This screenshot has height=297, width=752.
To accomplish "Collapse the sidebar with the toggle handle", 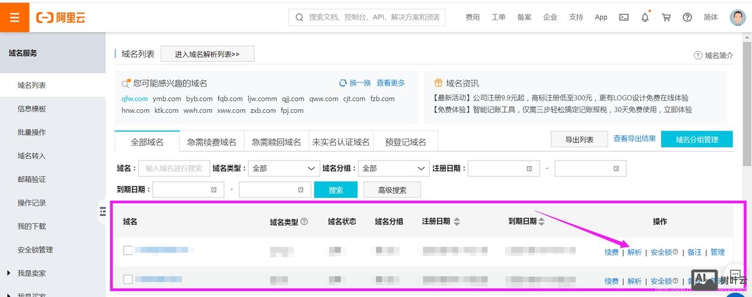I will pyautogui.click(x=102, y=211).
